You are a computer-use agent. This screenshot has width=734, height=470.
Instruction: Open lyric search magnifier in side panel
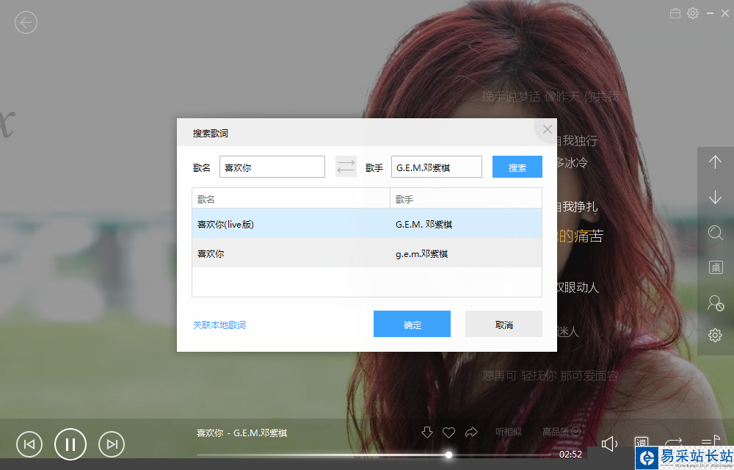pyautogui.click(x=715, y=233)
